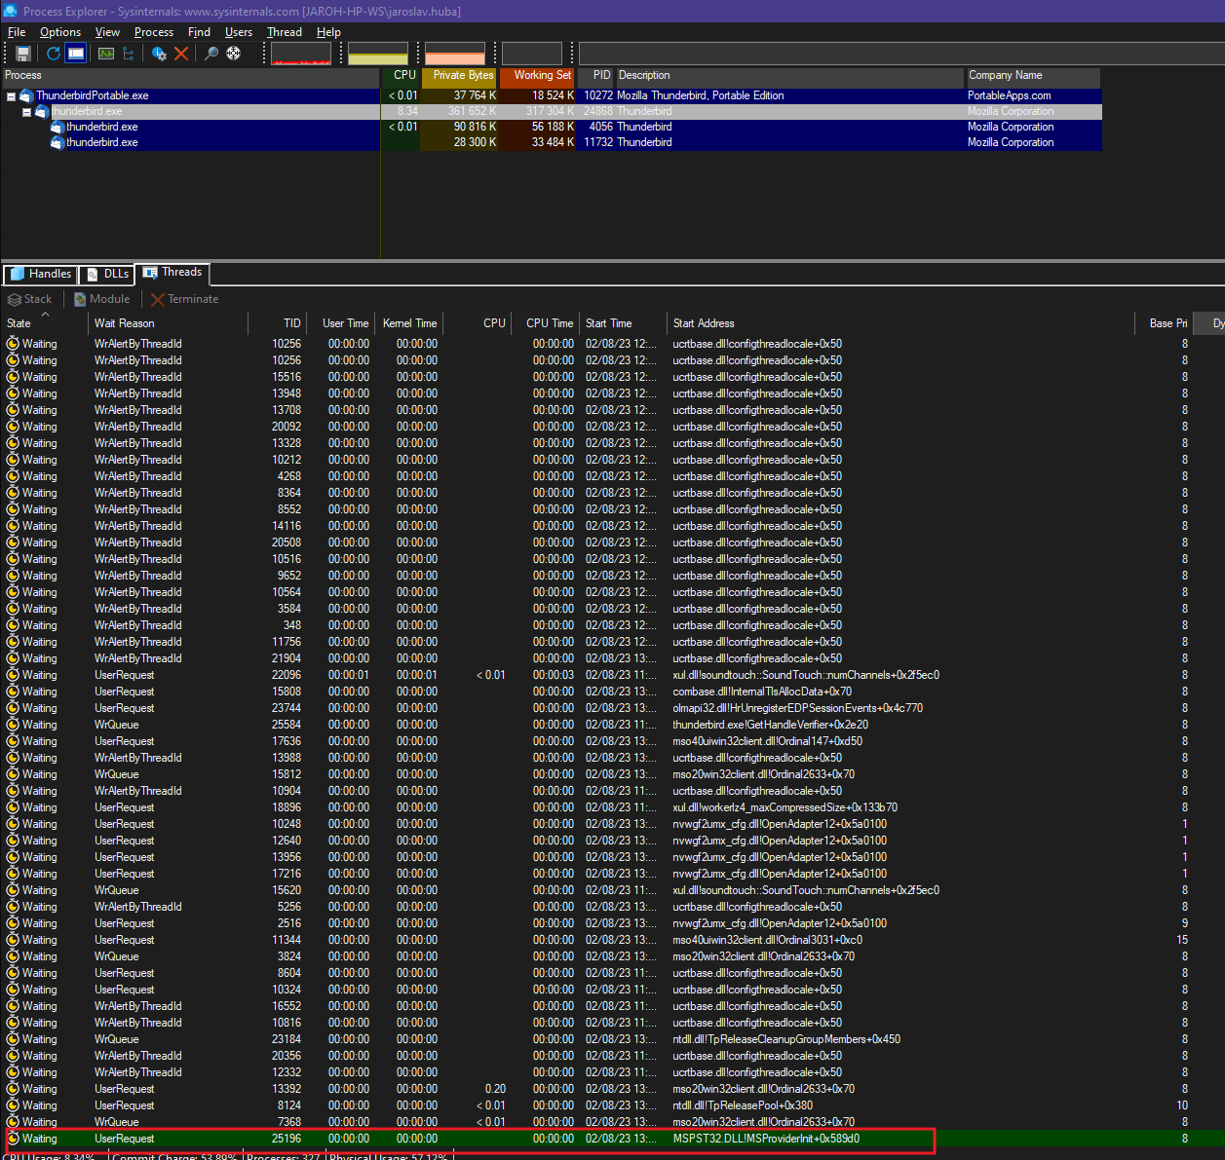Switch to the Handles tab
The image size is (1225, 1160).
click(x=40, y=274)
